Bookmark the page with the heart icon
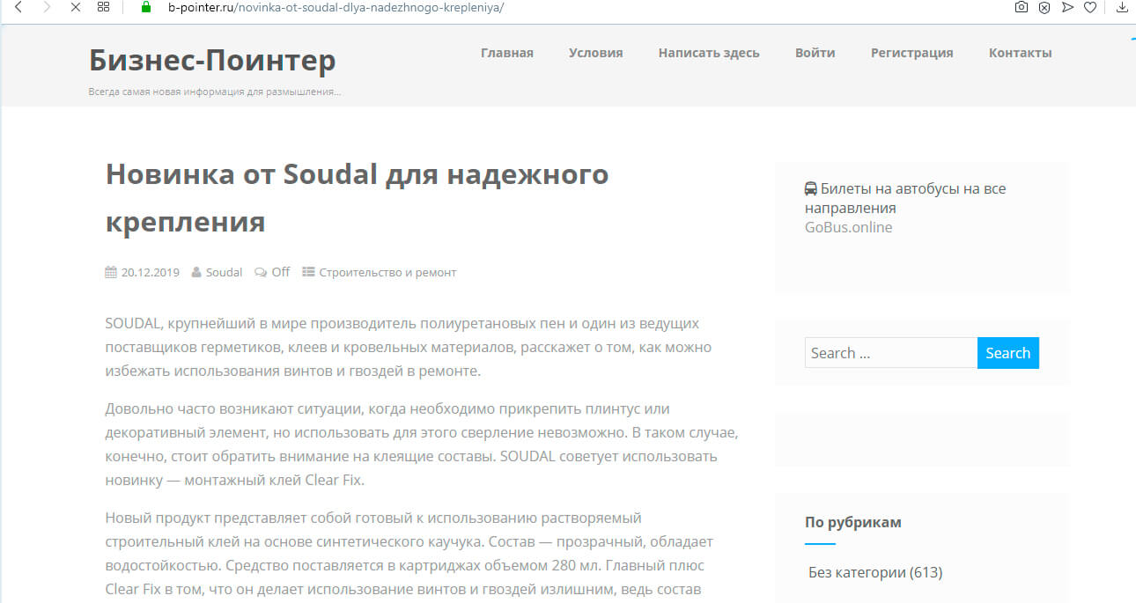 [1090, 7]
